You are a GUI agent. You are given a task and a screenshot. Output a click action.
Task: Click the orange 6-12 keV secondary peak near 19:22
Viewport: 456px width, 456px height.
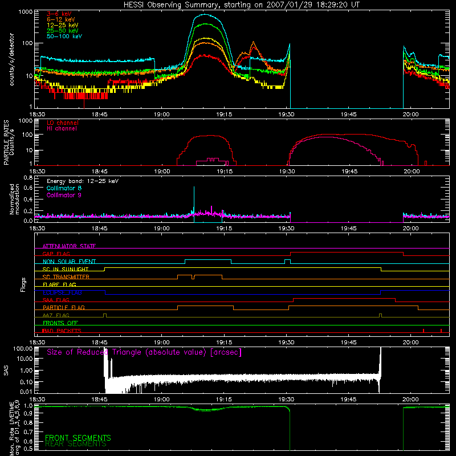(253, 43)
